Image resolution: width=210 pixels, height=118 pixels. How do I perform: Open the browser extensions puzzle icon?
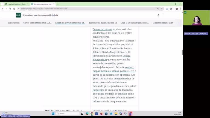click(171, 9)
